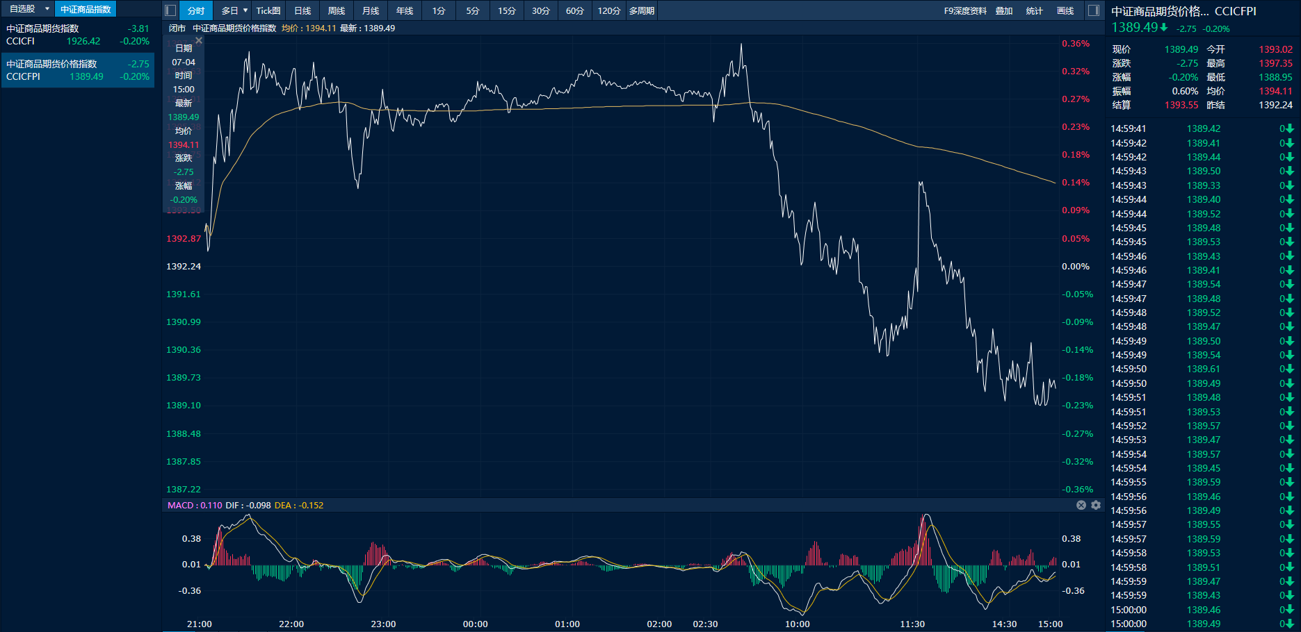Select the 日线 chart period
1301x632 pixels.
coord(302,10)
